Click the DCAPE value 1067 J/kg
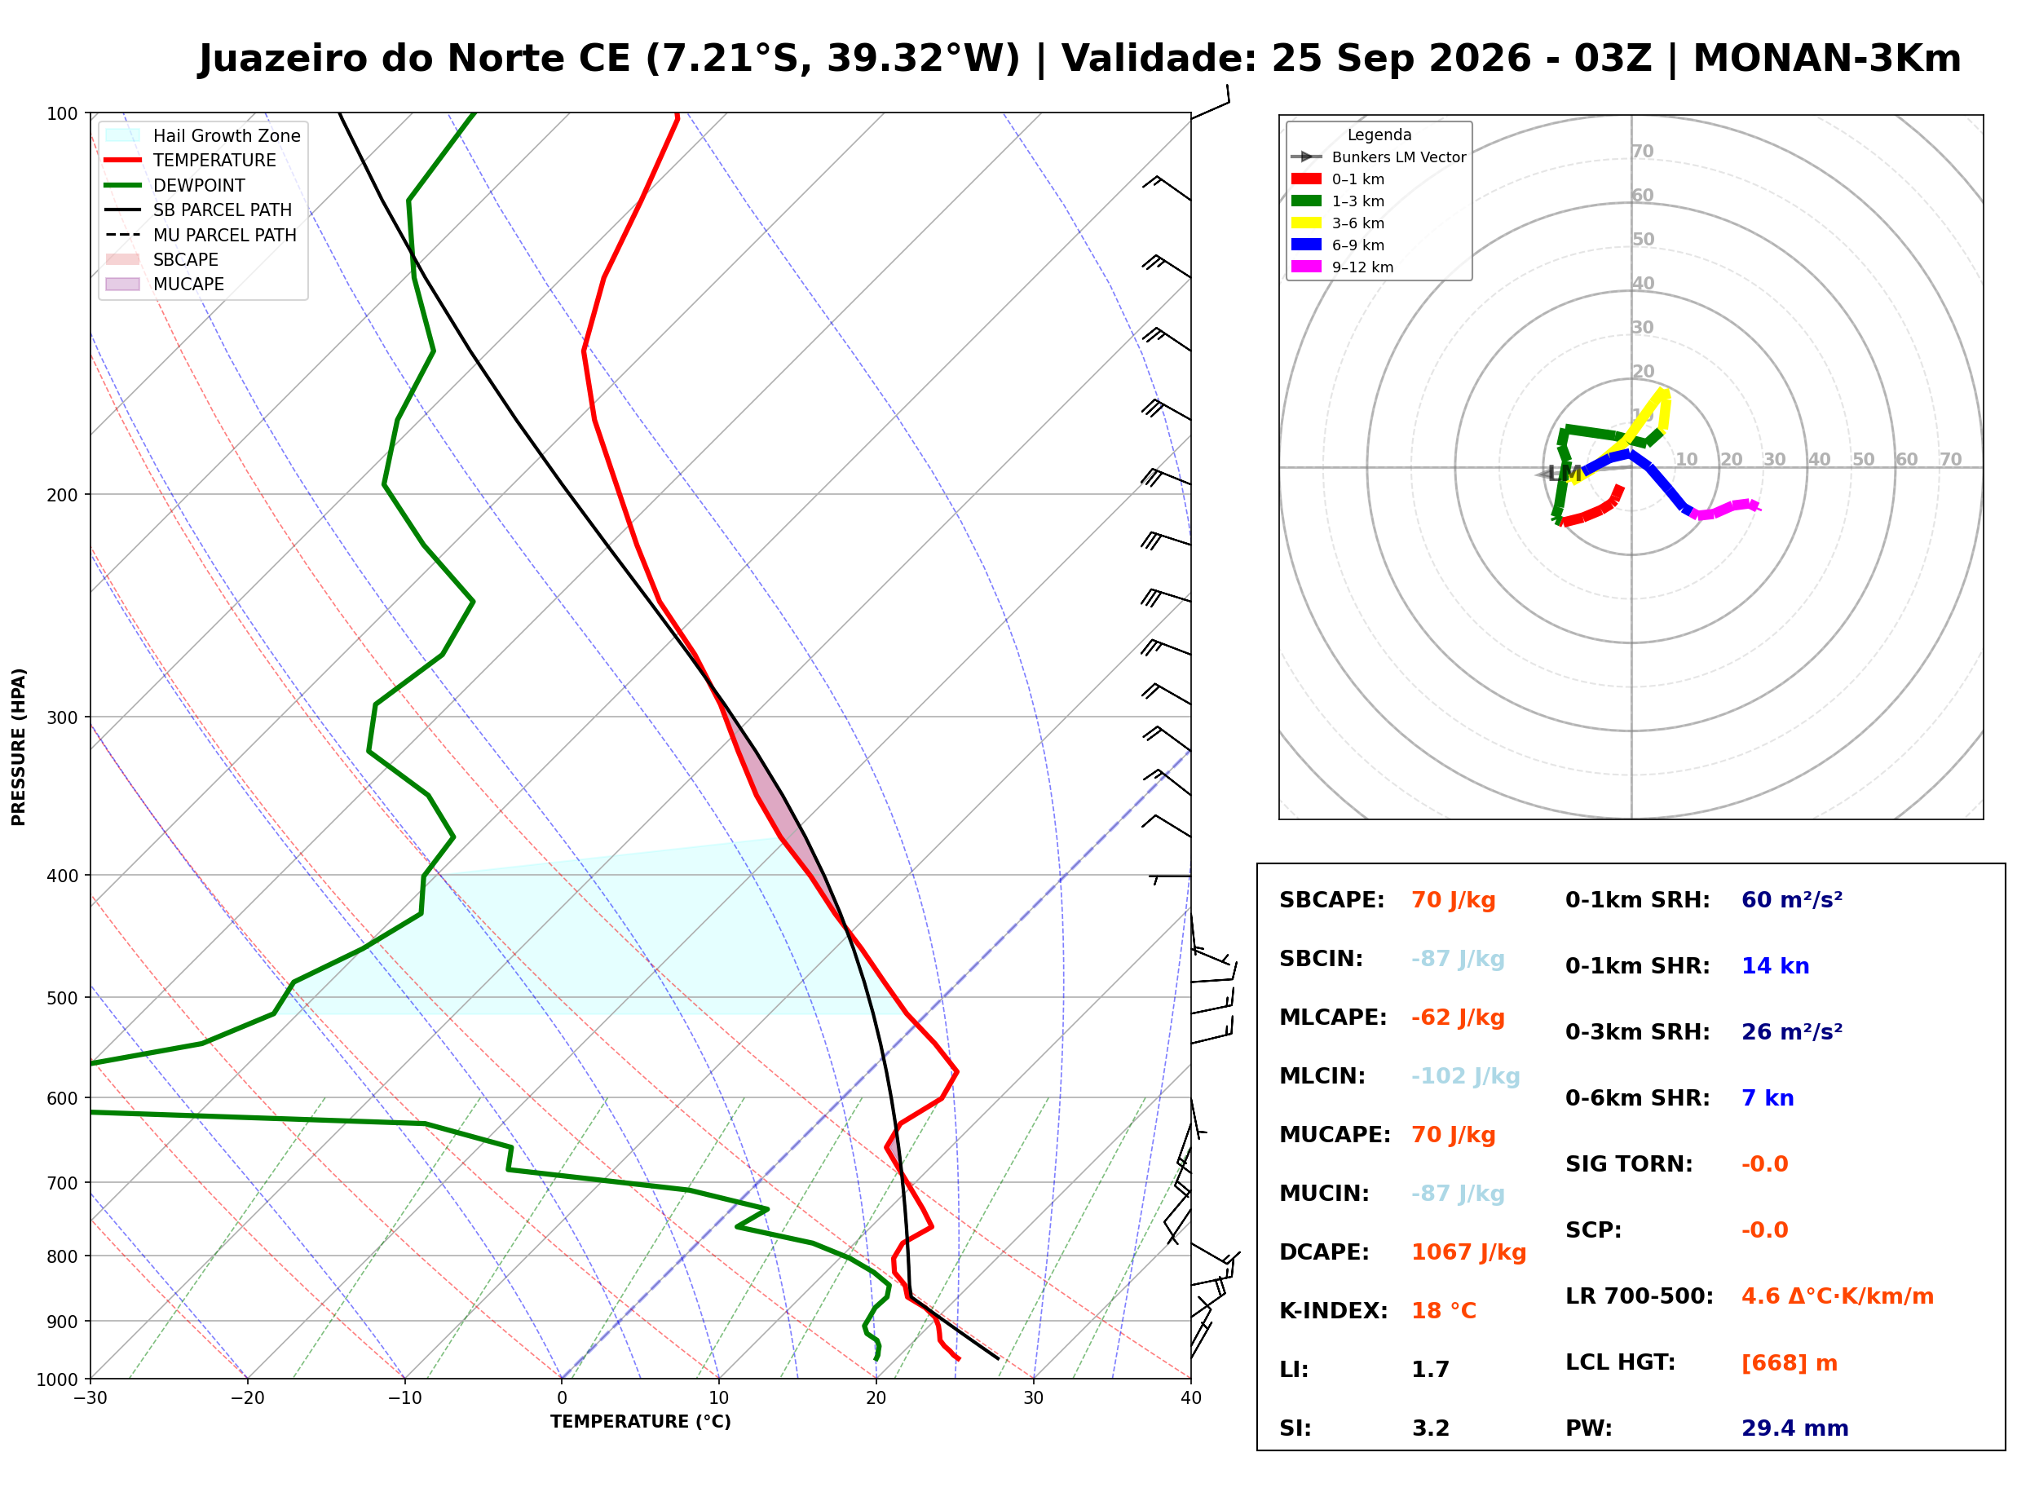Viewport: 2017px width, 1492px height. [x=1468, y=1251]
